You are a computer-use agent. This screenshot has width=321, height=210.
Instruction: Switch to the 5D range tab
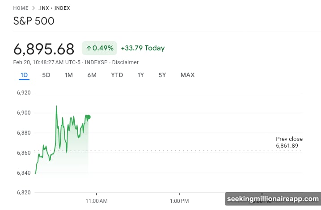click(46, 75)
